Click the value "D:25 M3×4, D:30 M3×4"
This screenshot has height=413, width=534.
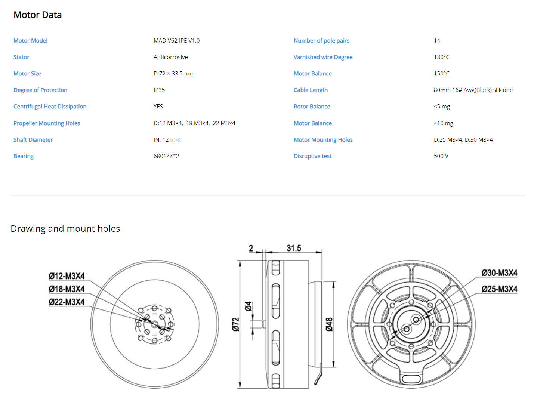[x=463, y=140]
